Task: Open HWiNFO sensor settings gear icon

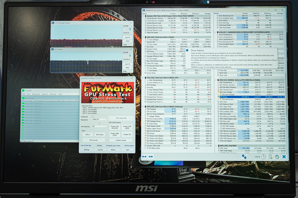Action: tap(277, 157)
